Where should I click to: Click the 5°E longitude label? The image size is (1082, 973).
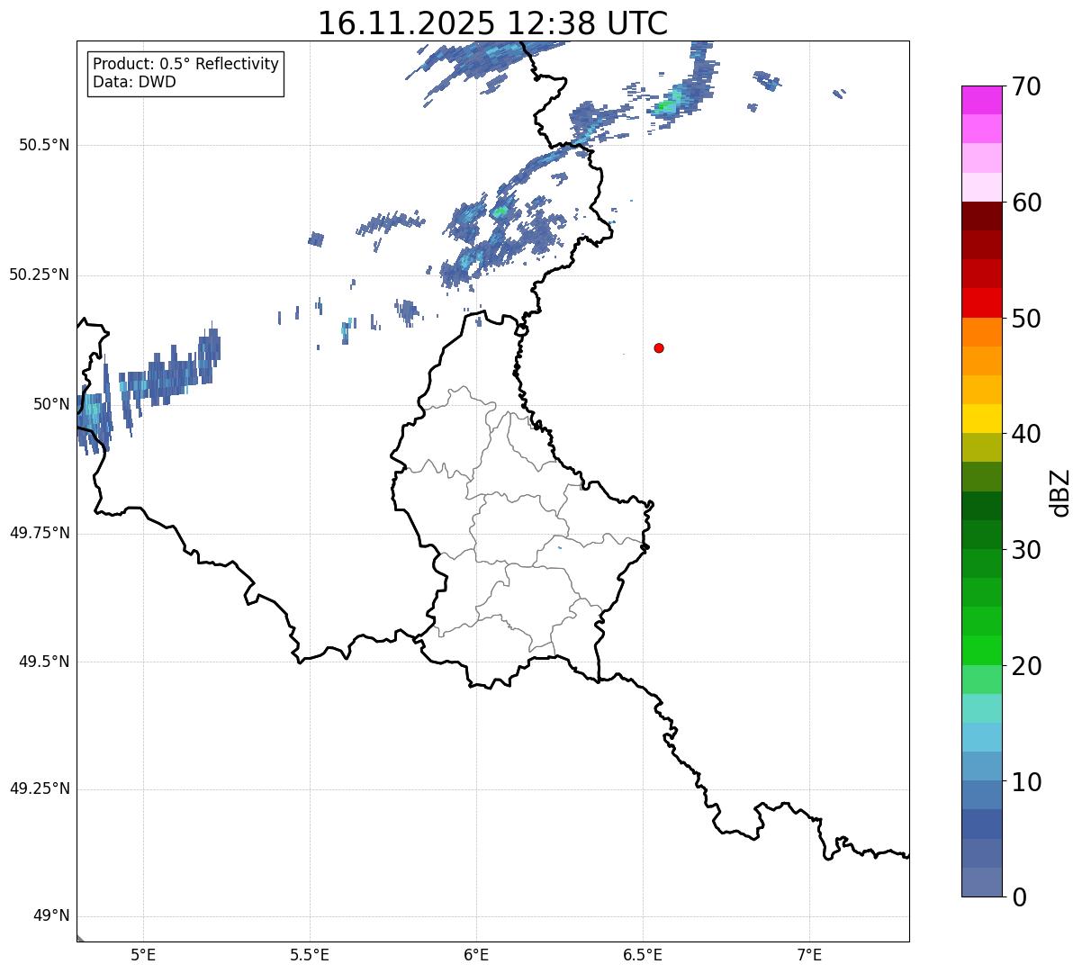(x=143, y=954)
